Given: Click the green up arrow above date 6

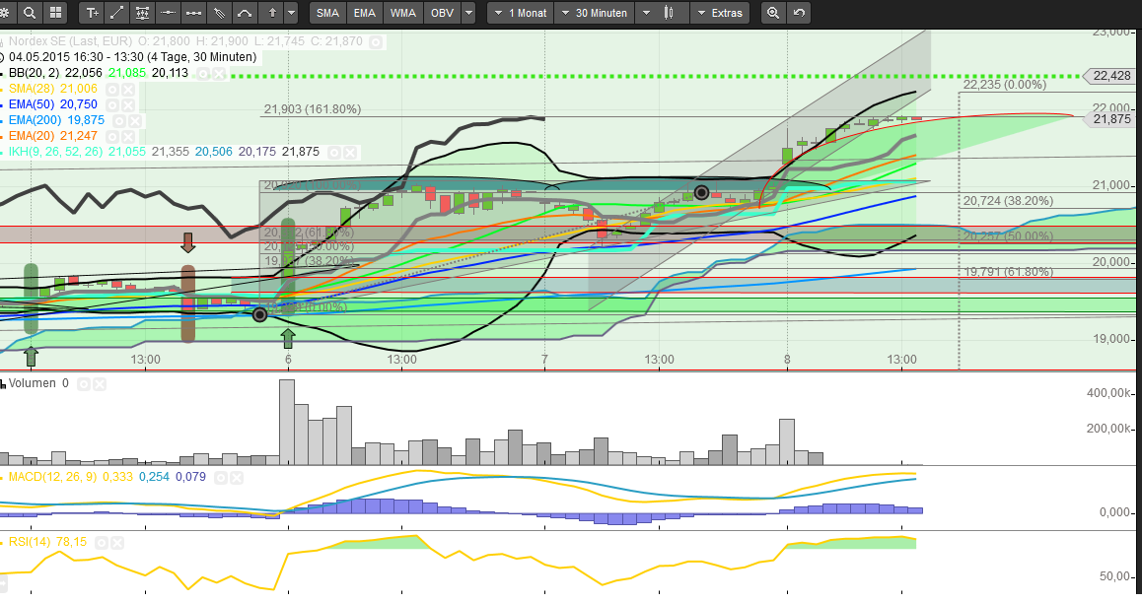Looking at the screenshot, I should click(288, 338).
